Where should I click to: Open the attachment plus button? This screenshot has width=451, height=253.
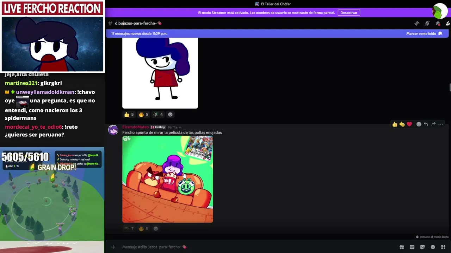[113, 247]
